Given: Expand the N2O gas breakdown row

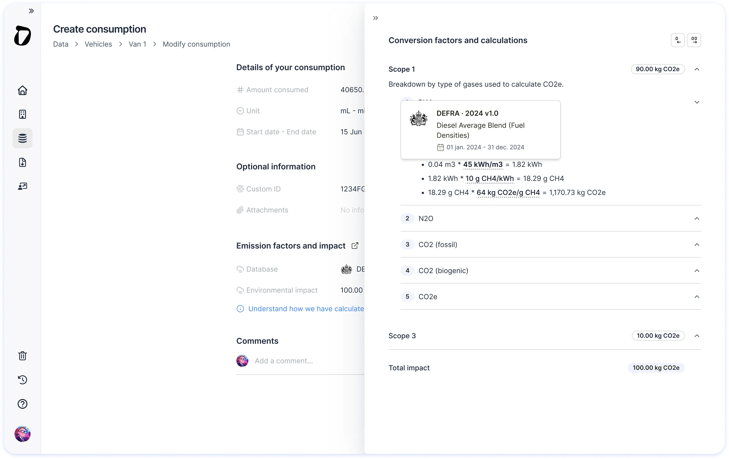Looking at the screenshot, I should coord(697,218).
